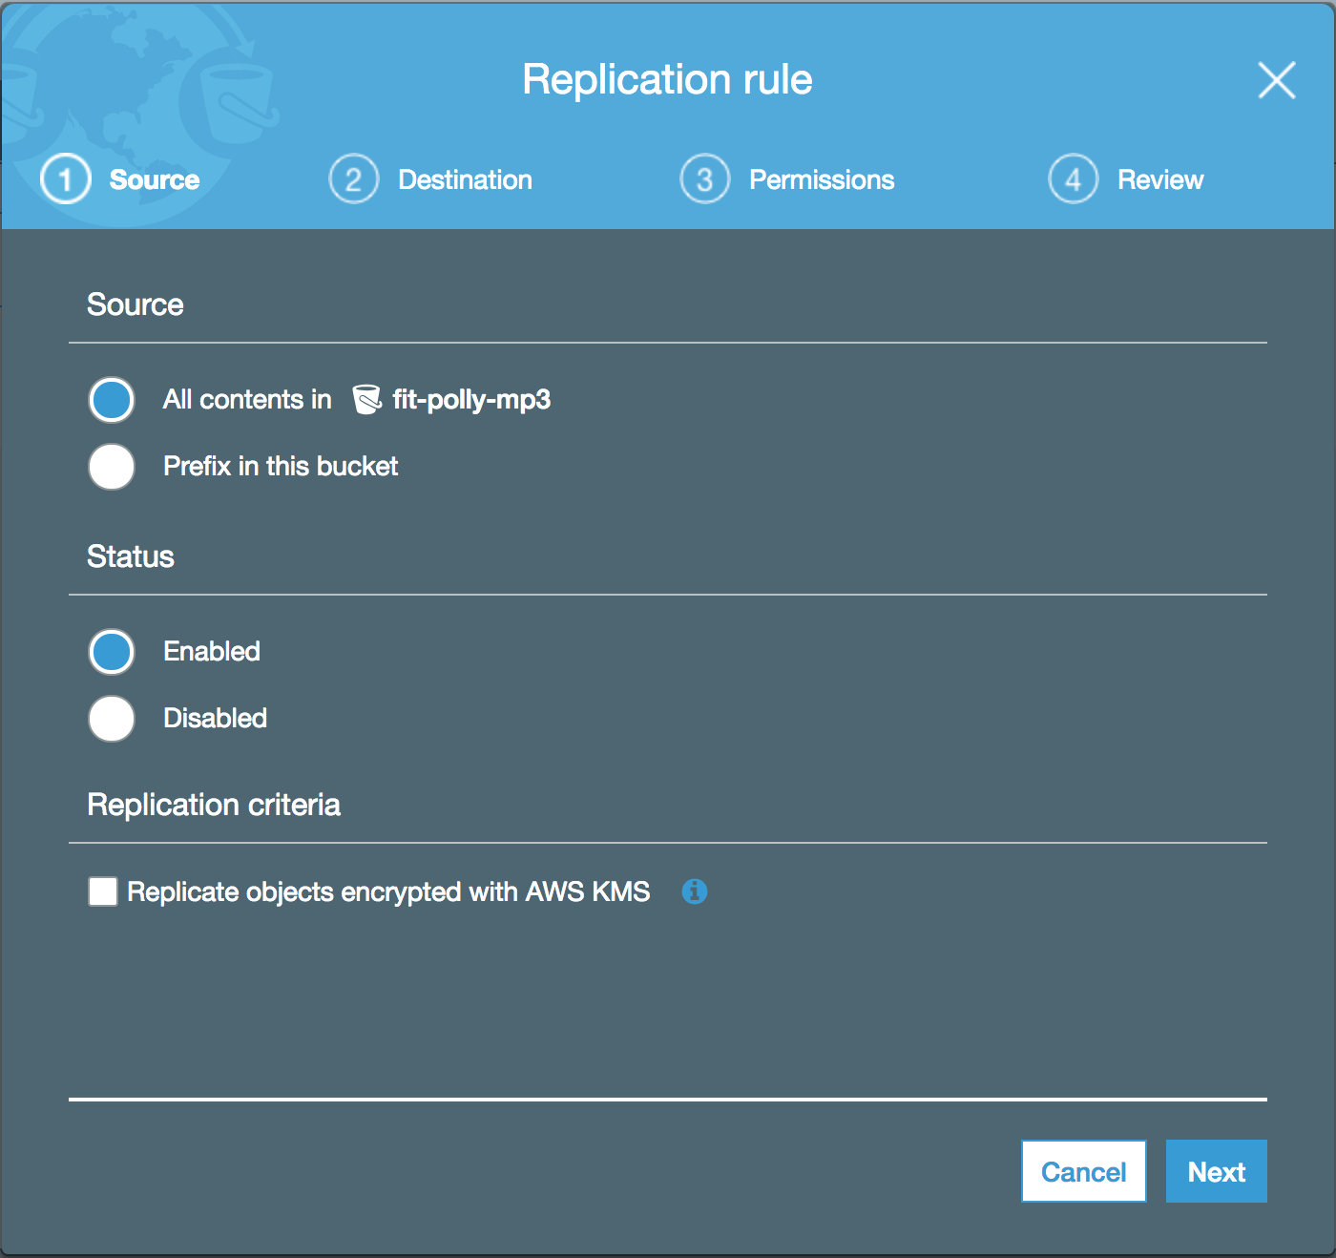Check Replicate objects encrypted with AWS KMS
This screenshot has height=1258, width=1336.
click(103, 891)
